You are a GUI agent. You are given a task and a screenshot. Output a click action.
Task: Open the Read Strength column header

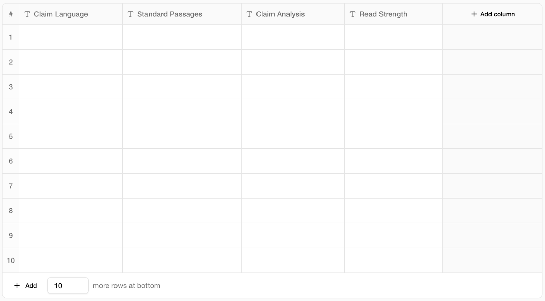(x=394, y=14)
